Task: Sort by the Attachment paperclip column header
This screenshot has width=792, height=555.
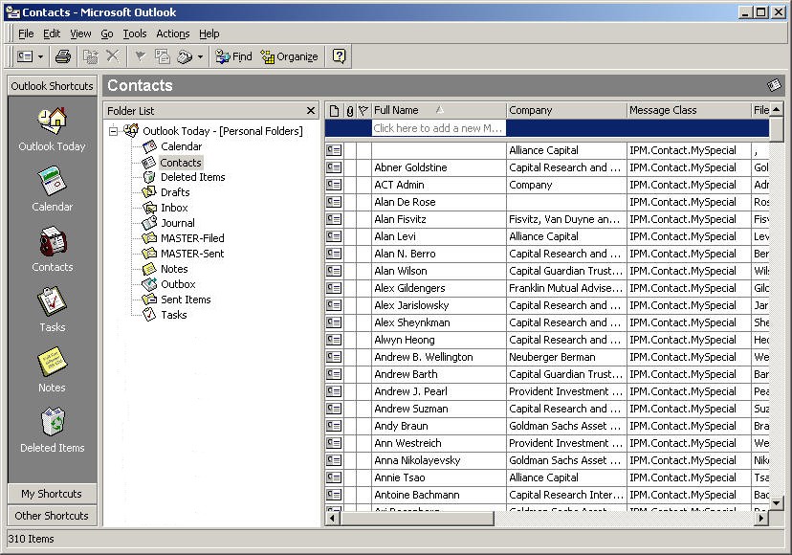Action: point(349,110)
